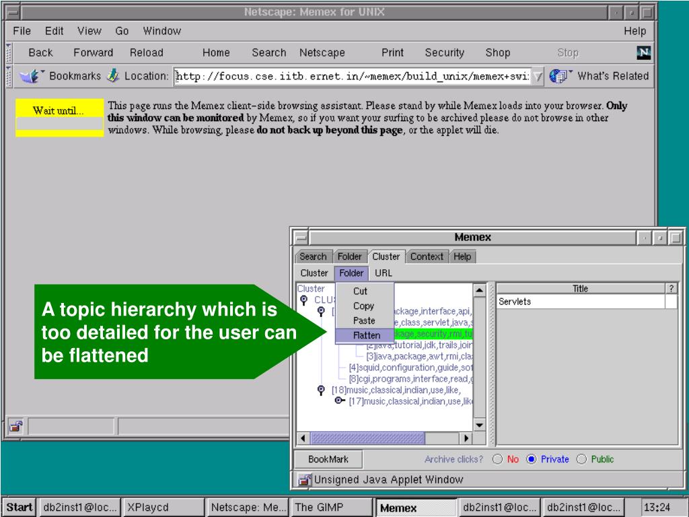Open the File menu in Netscape
Viewport: 689px width, 517px height.
(22, 31)
